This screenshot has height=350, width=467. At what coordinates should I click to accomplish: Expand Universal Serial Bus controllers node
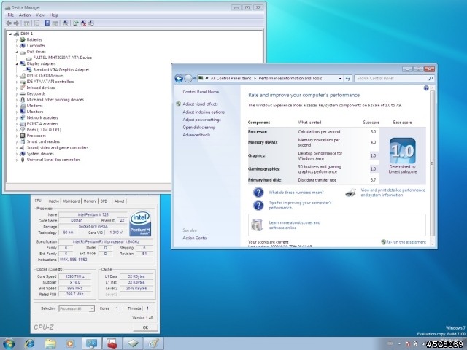click(17, 160)
